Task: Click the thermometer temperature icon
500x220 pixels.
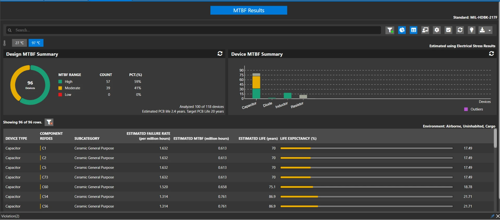Action: coord(5,43)
